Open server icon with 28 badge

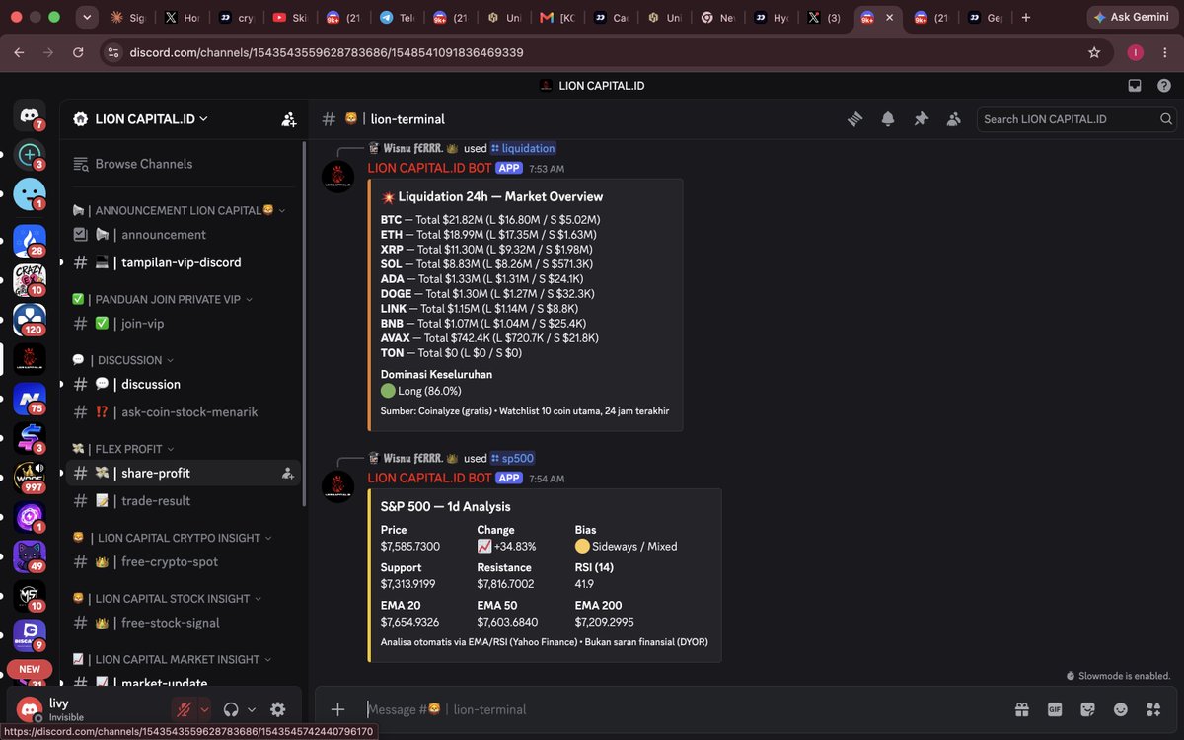tap(30, 240)
